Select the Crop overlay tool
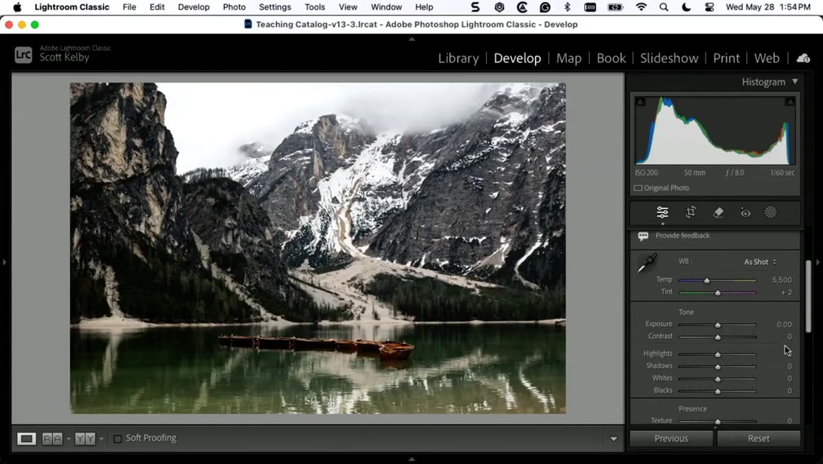The height and width of the screenshot is (464, 823). pyautogui.click(x=691, y=213)
